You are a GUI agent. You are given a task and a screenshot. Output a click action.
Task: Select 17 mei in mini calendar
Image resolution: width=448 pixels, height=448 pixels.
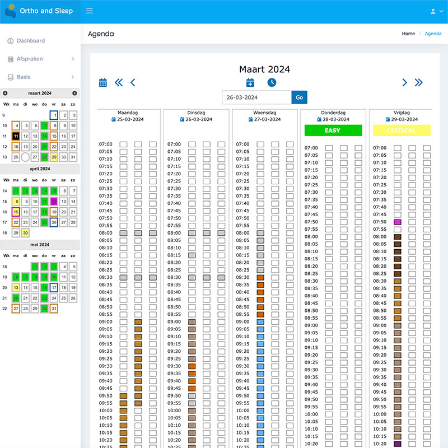[x=54, y=287]
